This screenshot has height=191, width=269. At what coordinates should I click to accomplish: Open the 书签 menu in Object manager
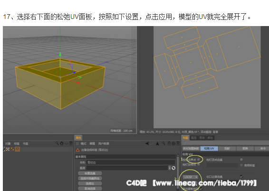pos(25,144)
